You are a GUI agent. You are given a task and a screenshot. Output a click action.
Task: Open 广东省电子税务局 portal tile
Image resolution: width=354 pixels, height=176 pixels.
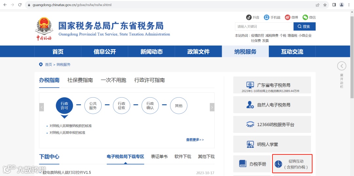pyautogui.click(x=272, y=85)
